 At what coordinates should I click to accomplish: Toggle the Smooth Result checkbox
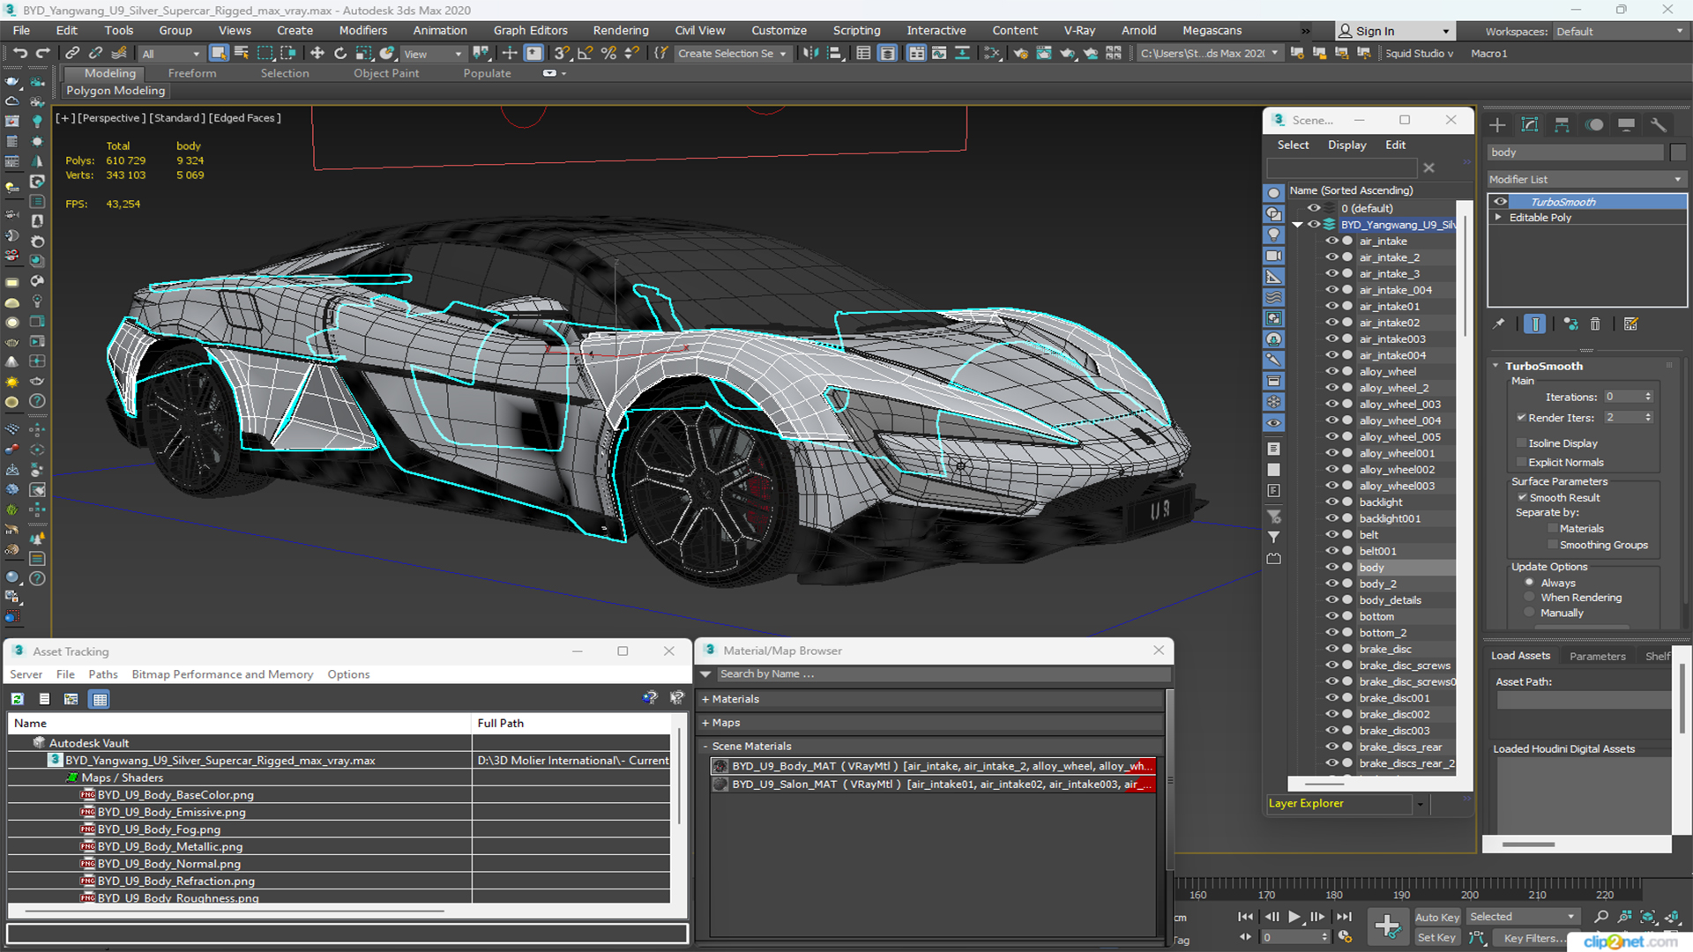[x=1522, y=498]
